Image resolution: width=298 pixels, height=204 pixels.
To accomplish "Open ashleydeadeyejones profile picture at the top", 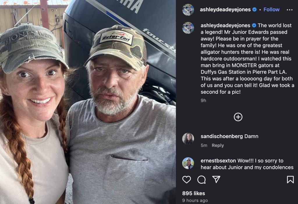I will coord(188,9).
